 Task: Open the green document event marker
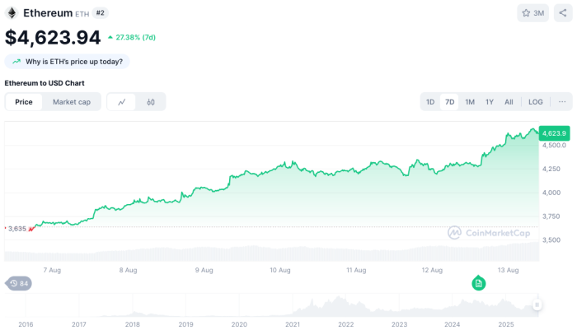pos(478,283)
